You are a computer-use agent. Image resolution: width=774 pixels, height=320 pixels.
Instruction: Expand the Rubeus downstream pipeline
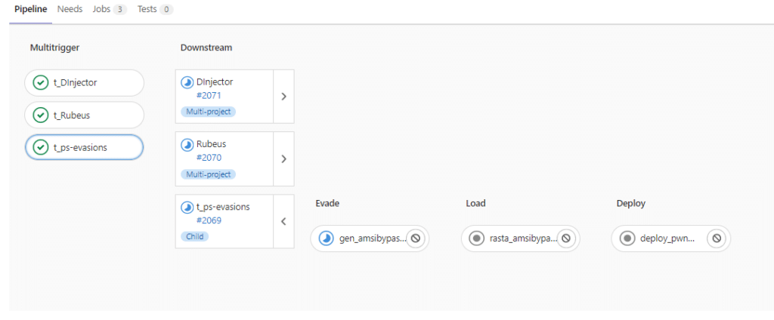(x=283, y=159)
